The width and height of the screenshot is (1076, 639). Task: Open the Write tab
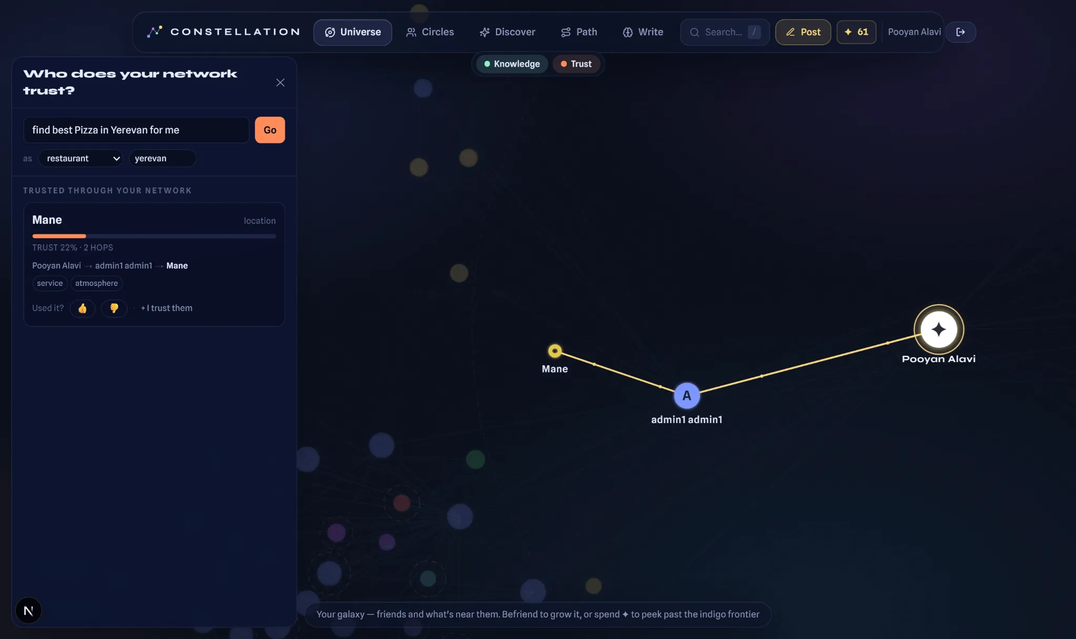click(x=643, y=32)
